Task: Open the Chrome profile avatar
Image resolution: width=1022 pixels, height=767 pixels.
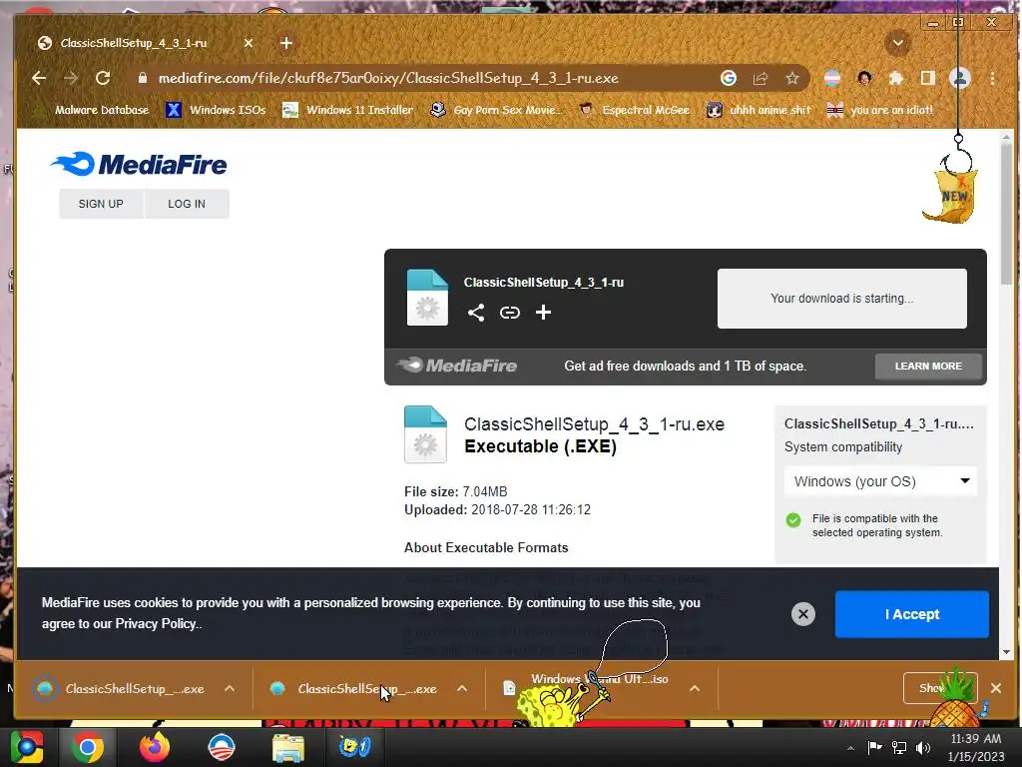Action: 959,78
